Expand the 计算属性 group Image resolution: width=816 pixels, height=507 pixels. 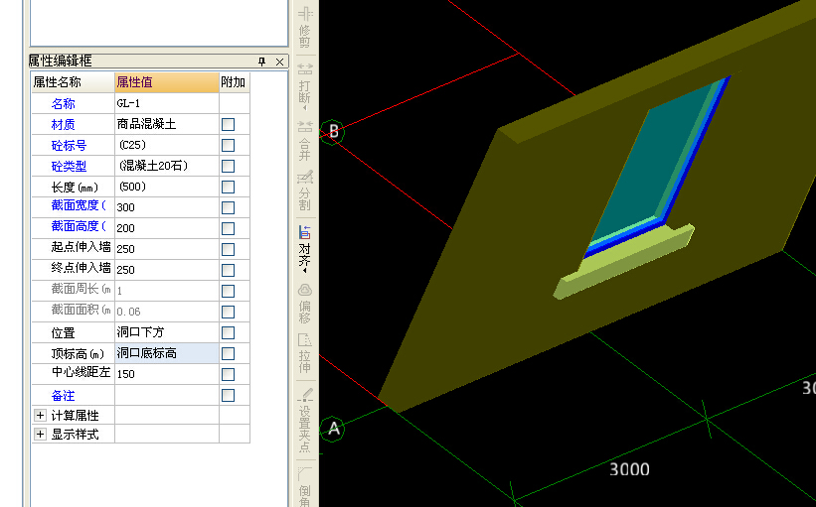click(40, 415)
